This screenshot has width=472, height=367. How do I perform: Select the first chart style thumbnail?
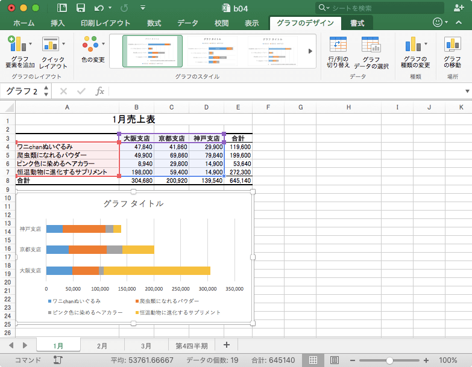pyautogui.click(x=153, y=51)
